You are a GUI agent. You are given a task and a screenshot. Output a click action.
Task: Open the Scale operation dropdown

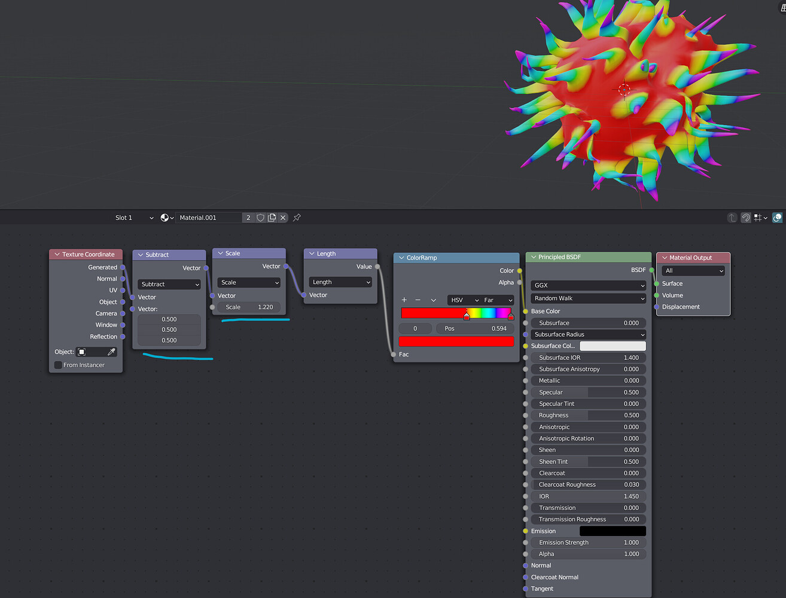[x=249, y=282]
